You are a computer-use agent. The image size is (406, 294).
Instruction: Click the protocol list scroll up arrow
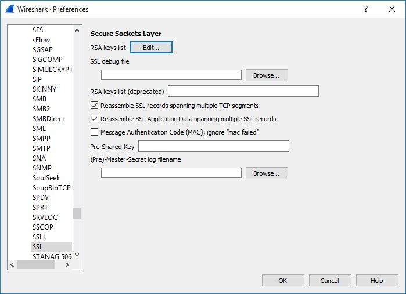pos(77,30)
